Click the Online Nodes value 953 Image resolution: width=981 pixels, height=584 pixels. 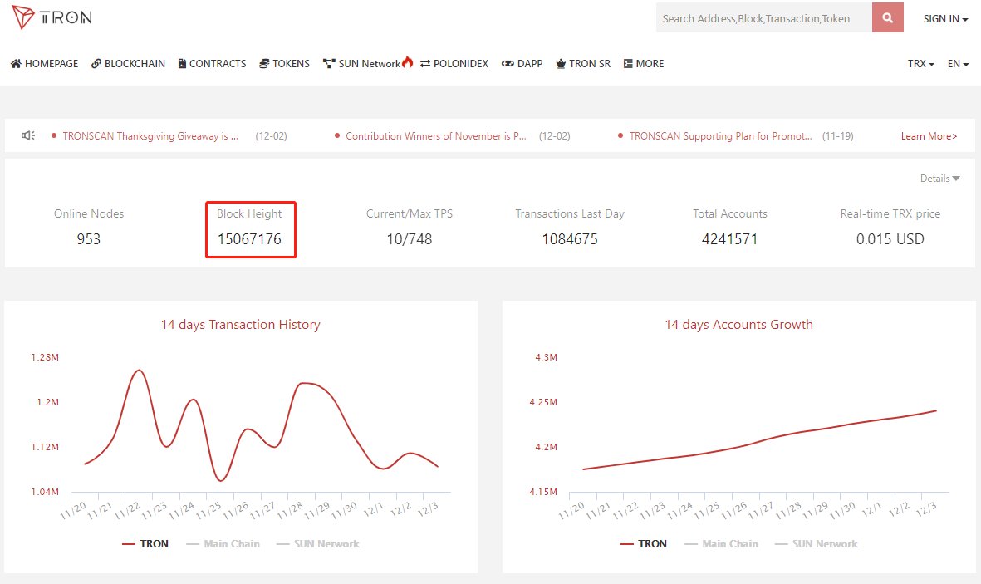point(88,239)
